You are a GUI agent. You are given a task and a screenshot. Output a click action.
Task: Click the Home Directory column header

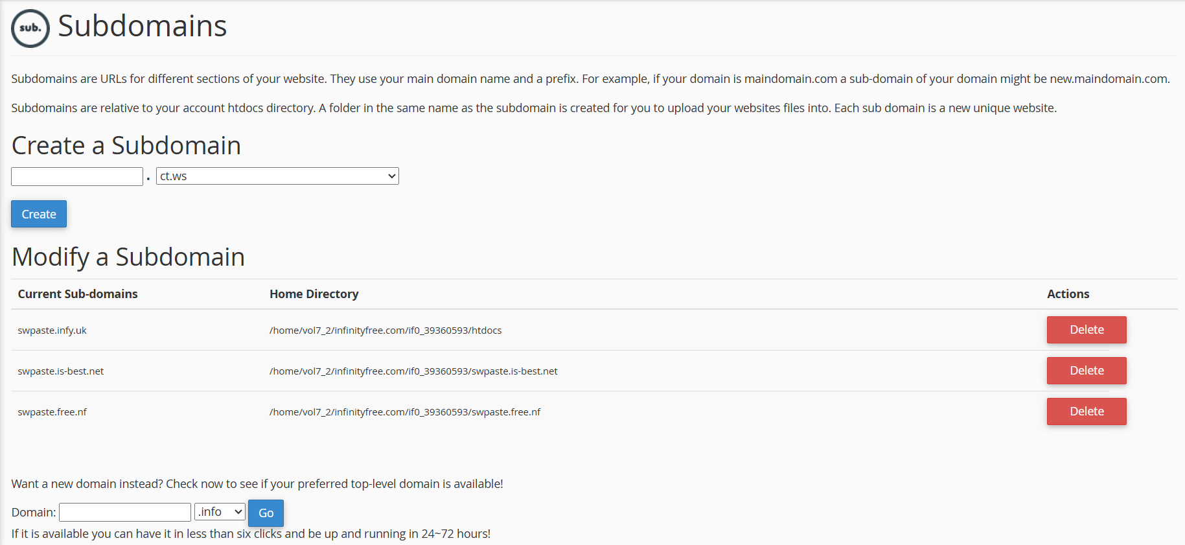pos(314,294)
